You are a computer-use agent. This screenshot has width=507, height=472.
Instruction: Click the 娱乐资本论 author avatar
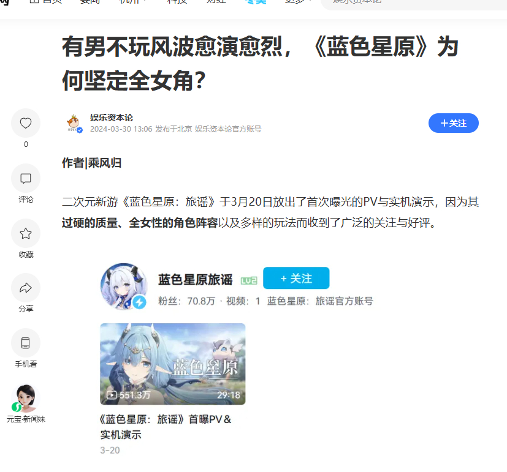tap(74, 123)
